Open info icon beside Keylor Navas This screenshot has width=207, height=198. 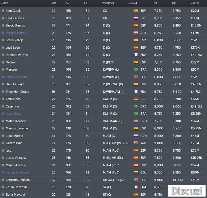tap(3, 18)
